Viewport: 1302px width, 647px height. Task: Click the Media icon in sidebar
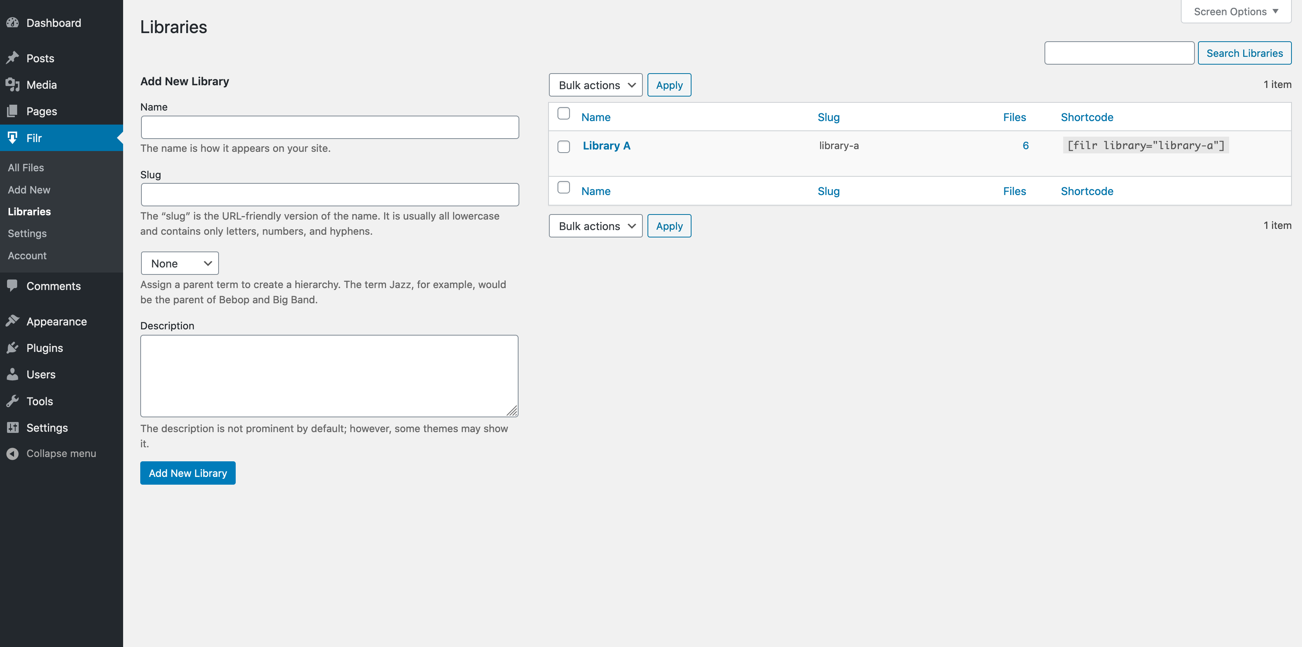click(12, 85)
